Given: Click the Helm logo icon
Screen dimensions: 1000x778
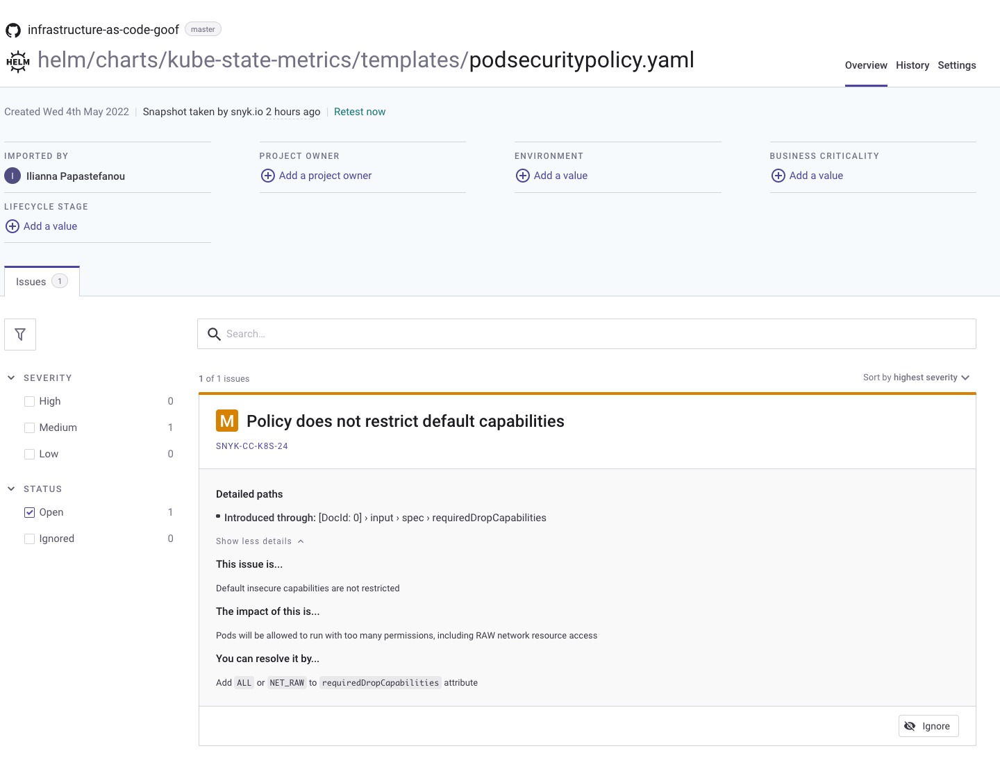Looking at the screenshot, I should point(18,62).
